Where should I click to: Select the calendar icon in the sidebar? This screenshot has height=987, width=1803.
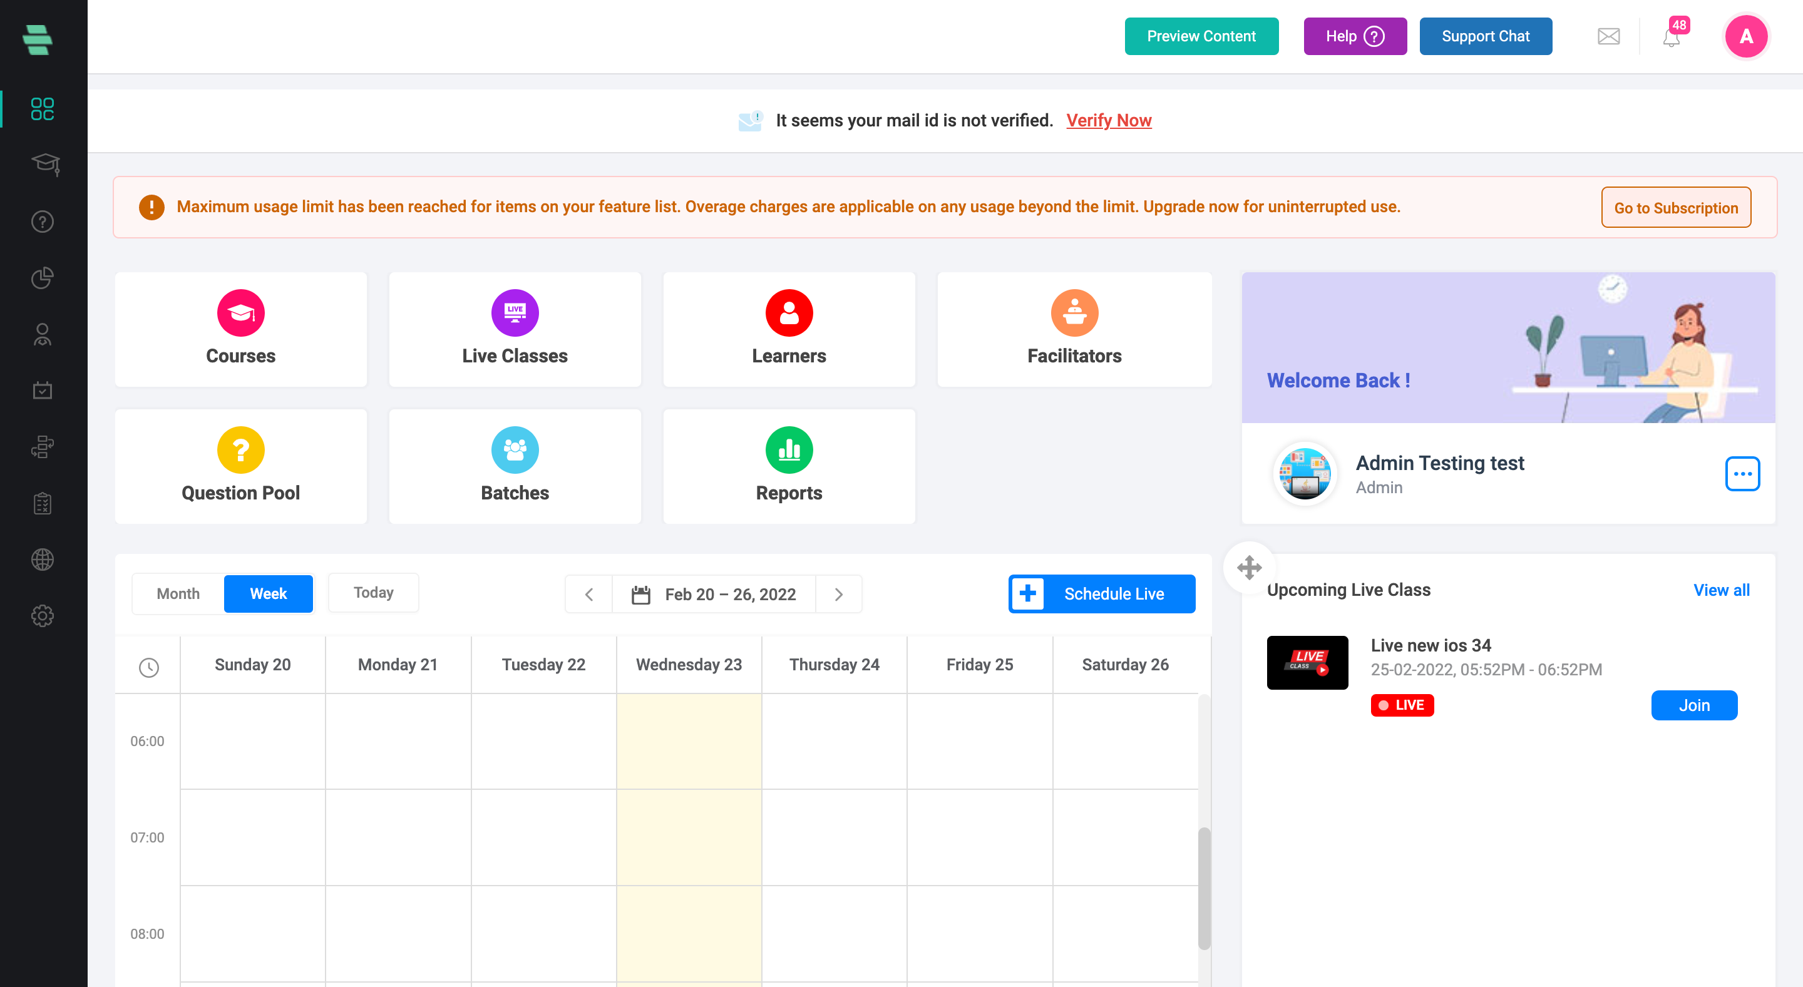42,391
